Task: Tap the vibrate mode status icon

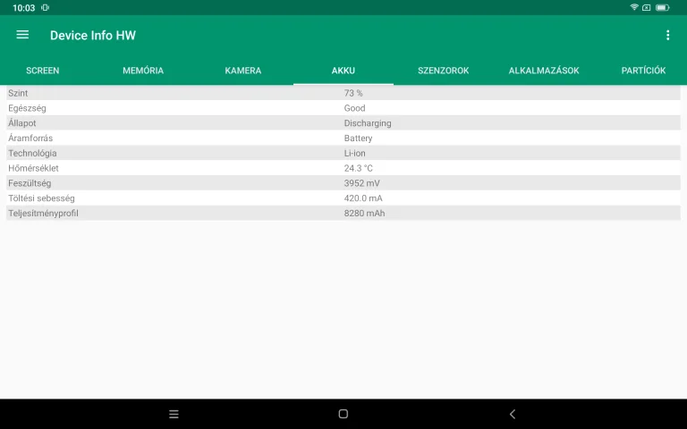Action: pyautogui.click(x=45, y=7)
